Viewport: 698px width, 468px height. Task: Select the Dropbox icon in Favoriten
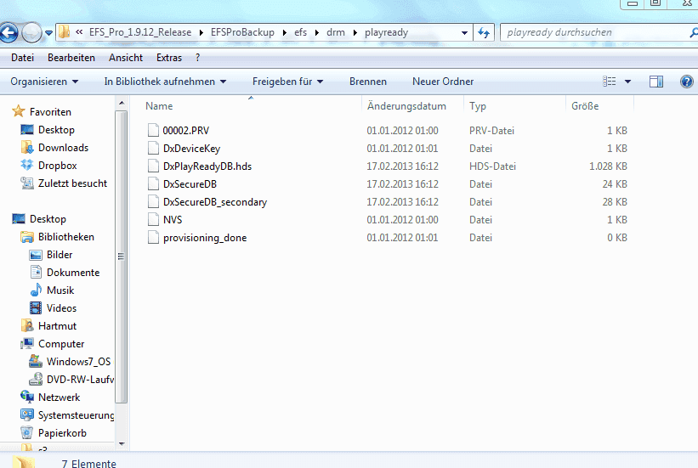26,166
